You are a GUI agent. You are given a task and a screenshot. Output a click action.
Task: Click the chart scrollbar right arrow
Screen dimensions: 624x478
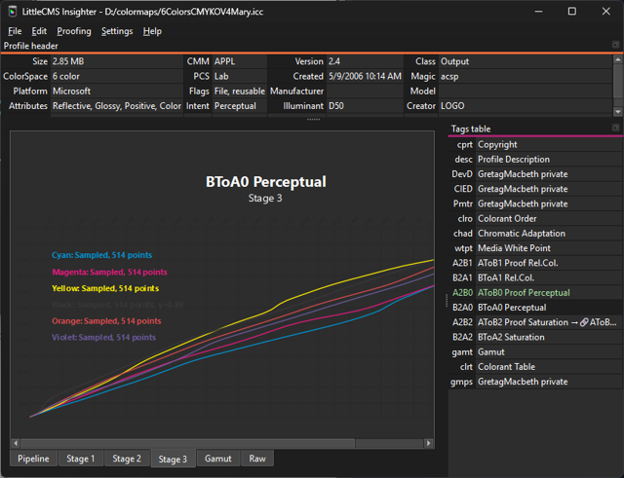(430, 444)
